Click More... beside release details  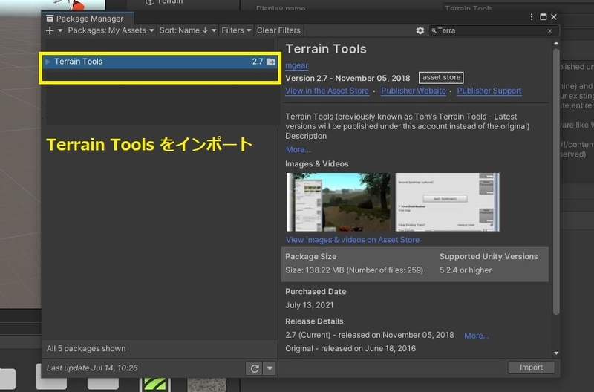coord(476,336)
